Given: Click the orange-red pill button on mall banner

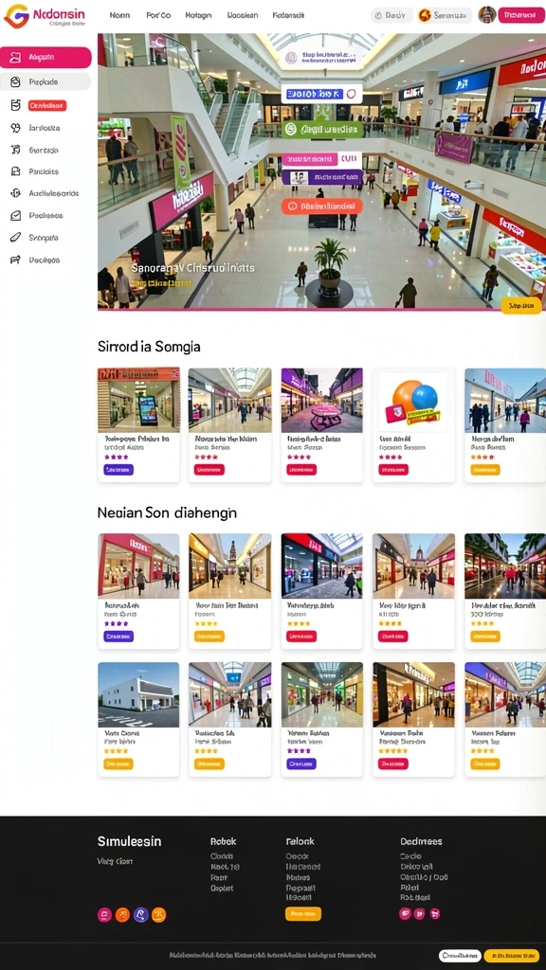Looking at the screenshot, I should coord(322,207).
